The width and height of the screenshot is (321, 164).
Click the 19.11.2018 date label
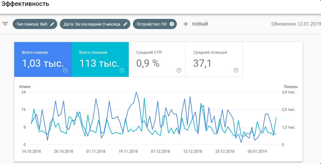pos(128,151)
